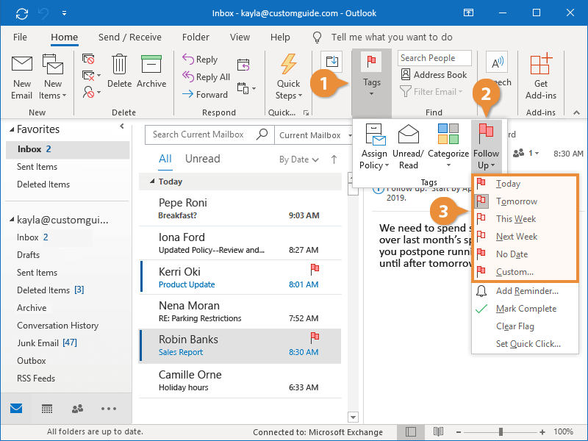The height and width of the screenshot is (441, 588).
Task: Open the File tab
Action: click(20, 37)
